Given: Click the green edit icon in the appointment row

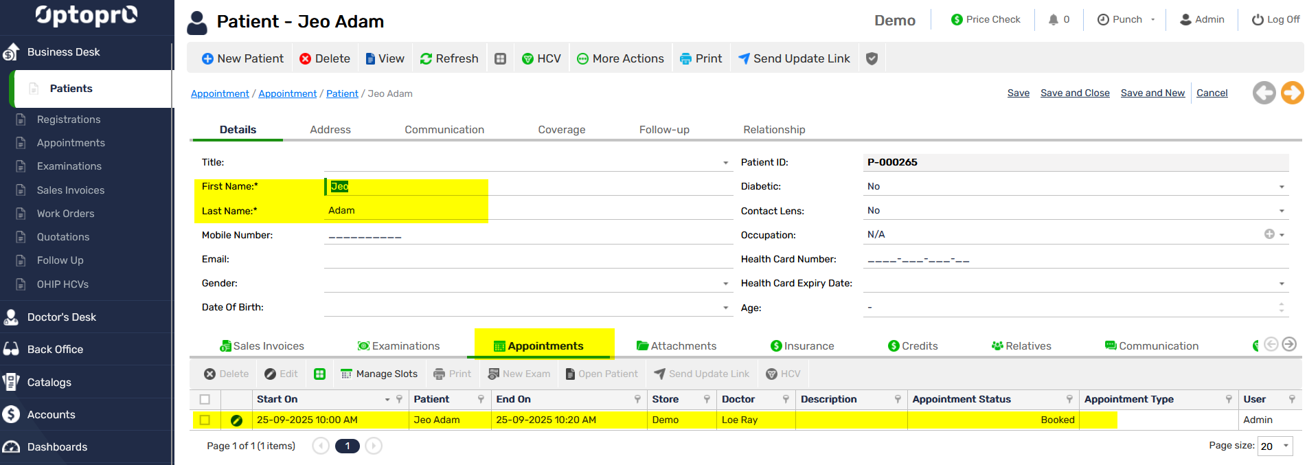Looking at the screenshot, I should pyautogui.click(x=236, y=420).
